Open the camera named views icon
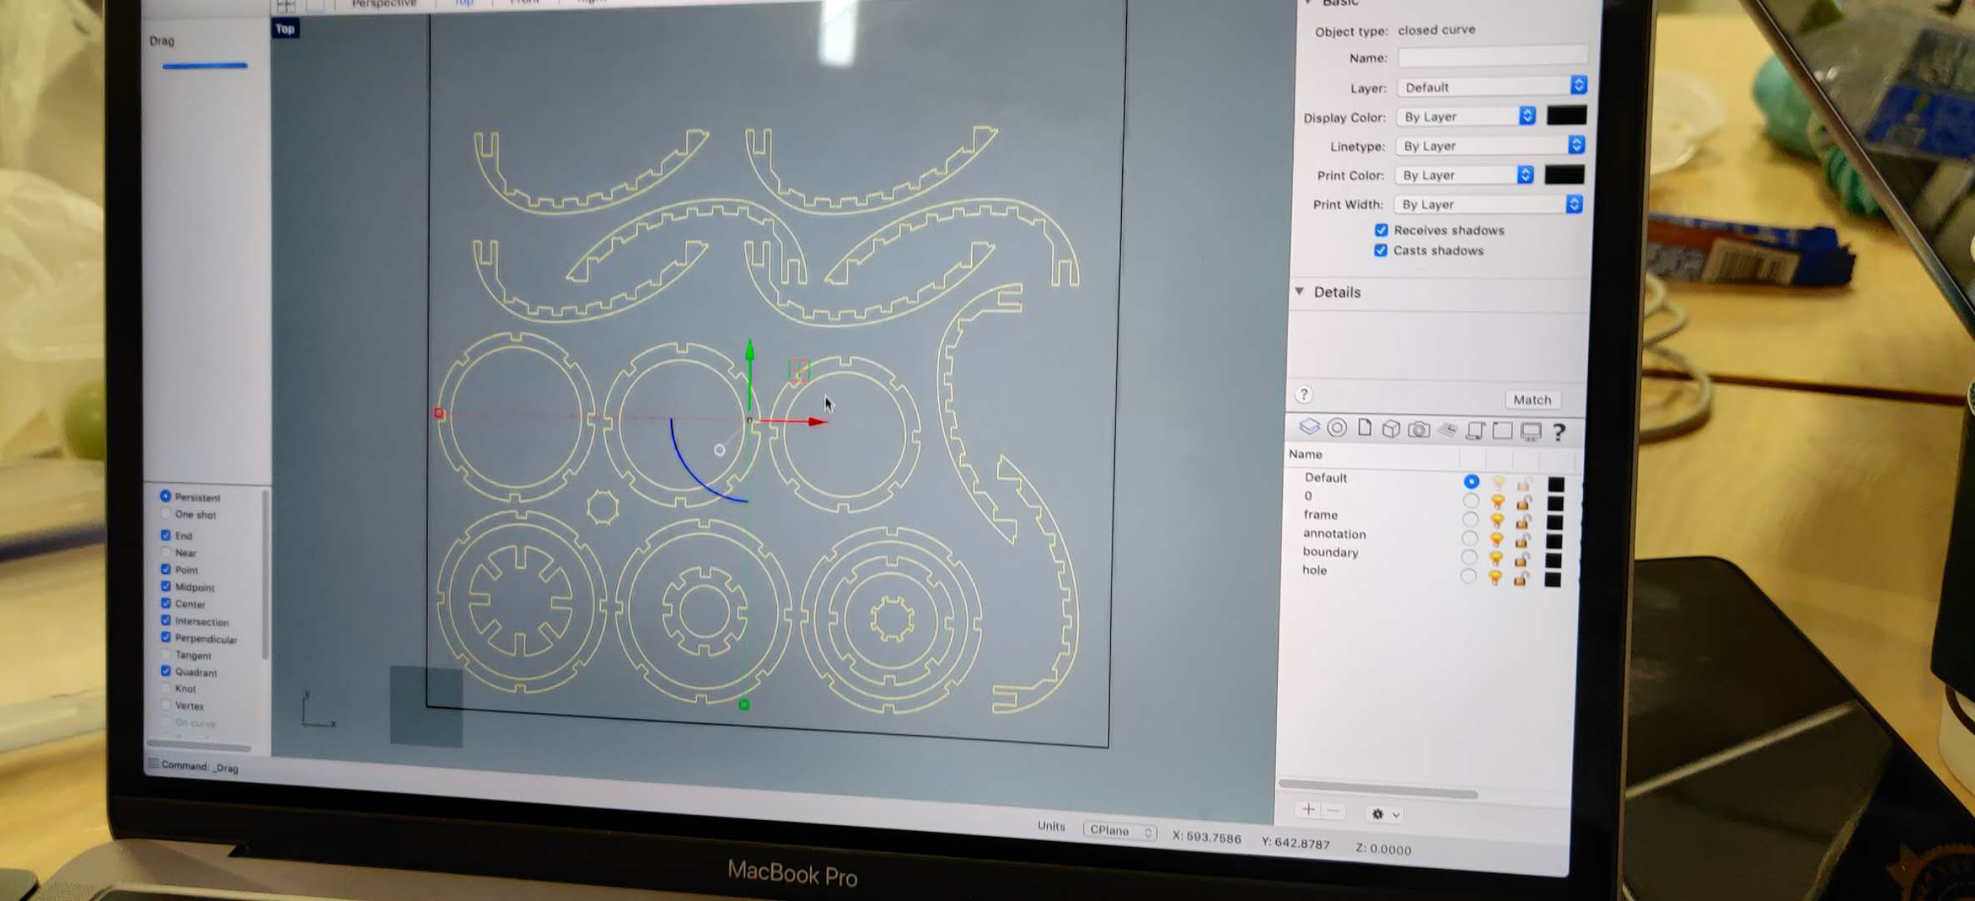 tap(1419, 430)
